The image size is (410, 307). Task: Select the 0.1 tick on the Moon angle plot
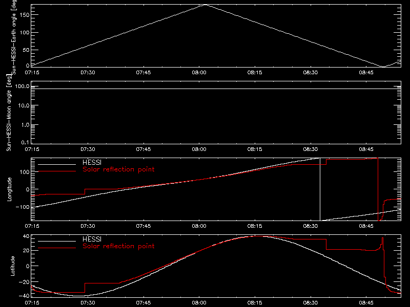click(x=25, y=142)
